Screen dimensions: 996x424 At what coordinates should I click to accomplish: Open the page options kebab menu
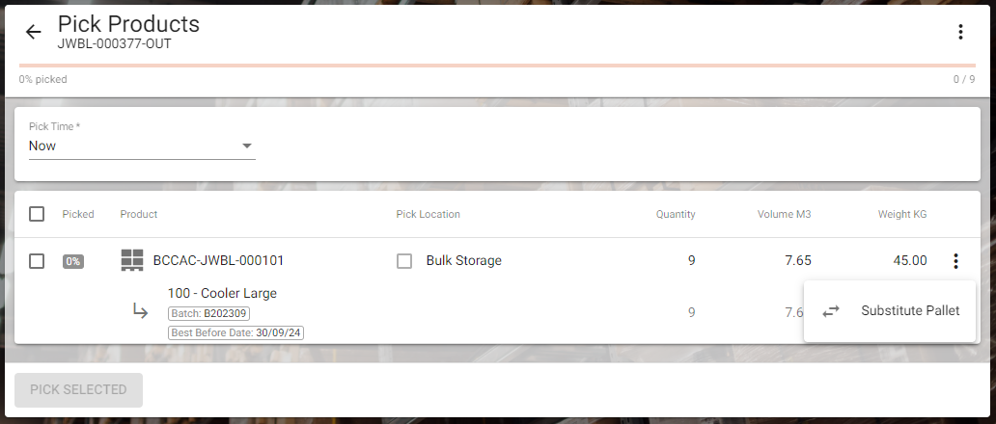pos(960,32)
